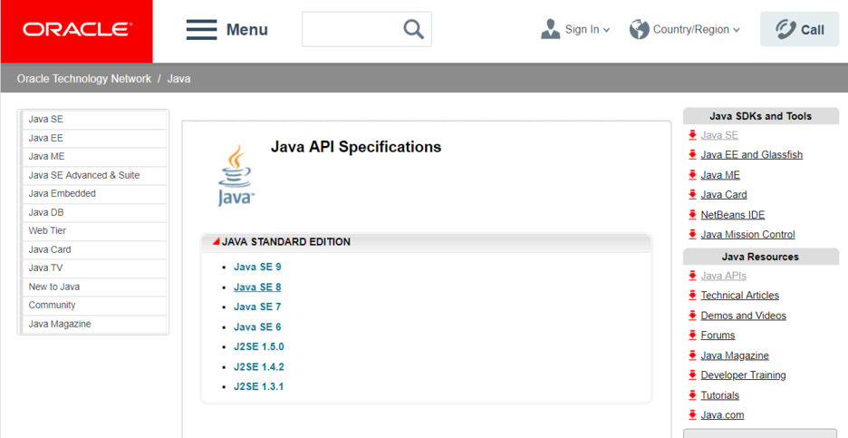Image resolution: width=848 pixels, height=438 pixels.
Task: Click red arrow icon beside right-panel Java Card
Action: tap(692, 194)
